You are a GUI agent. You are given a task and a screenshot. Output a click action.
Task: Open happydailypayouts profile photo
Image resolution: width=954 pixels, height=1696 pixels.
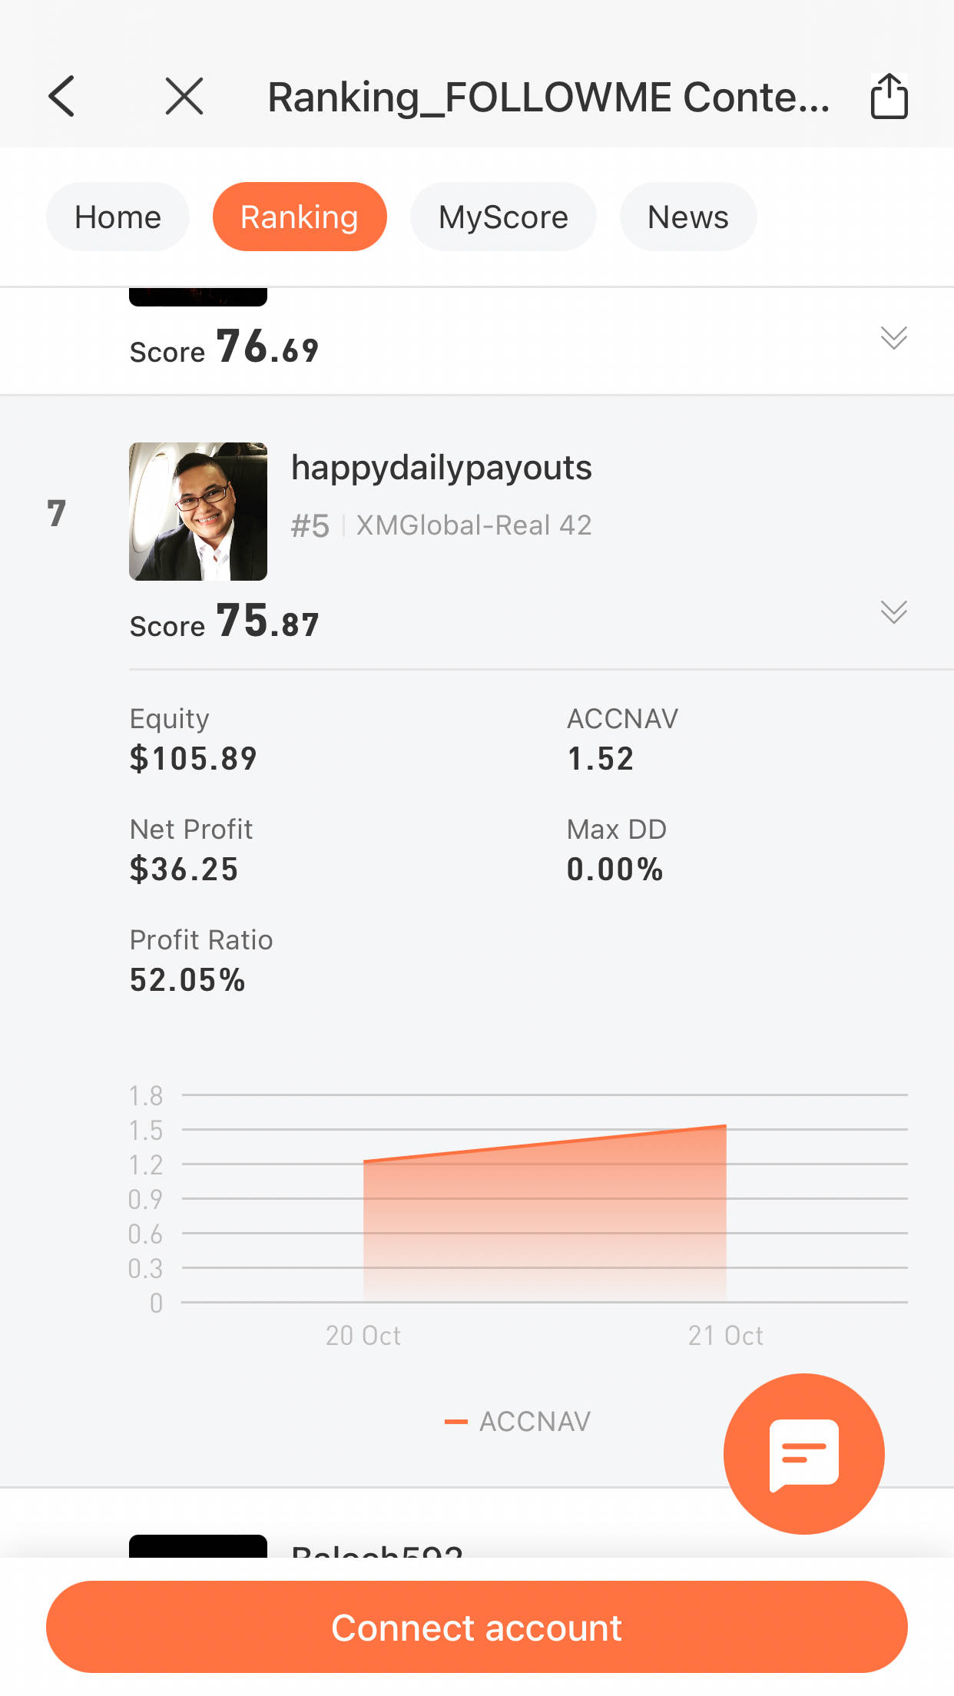tap(198, 512)
